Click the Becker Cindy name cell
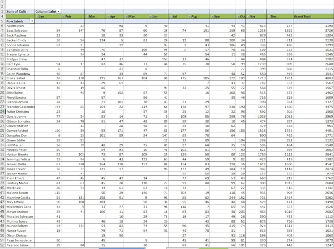 click(x=20, y=40)
